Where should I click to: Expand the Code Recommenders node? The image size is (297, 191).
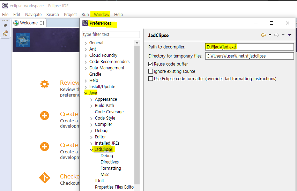86,62
